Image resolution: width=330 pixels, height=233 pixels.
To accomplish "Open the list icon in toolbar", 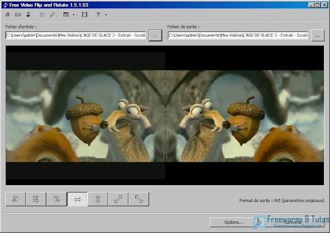I will tap(42, 14).
